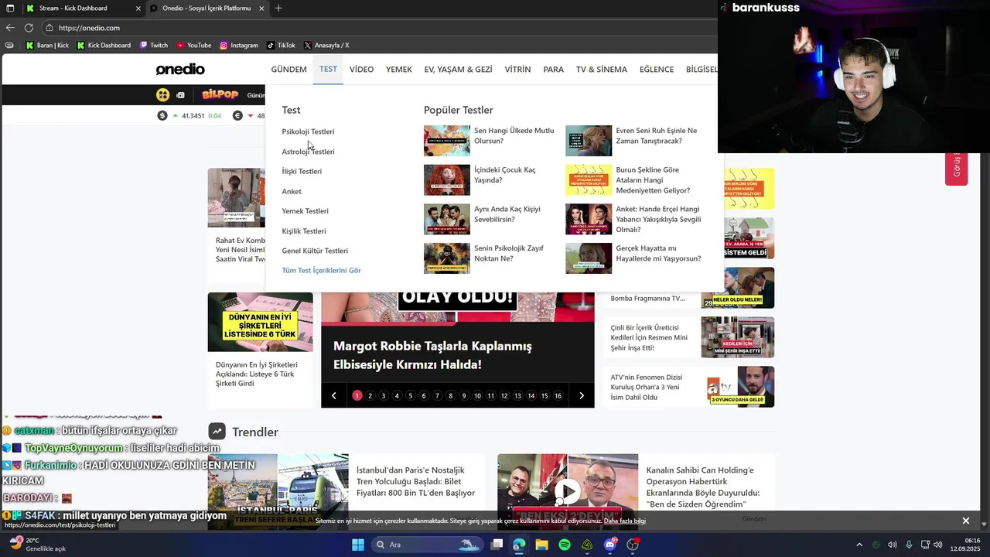Select slide 8 in the carousel pager

pyautogui.click(x=451, y=395)
